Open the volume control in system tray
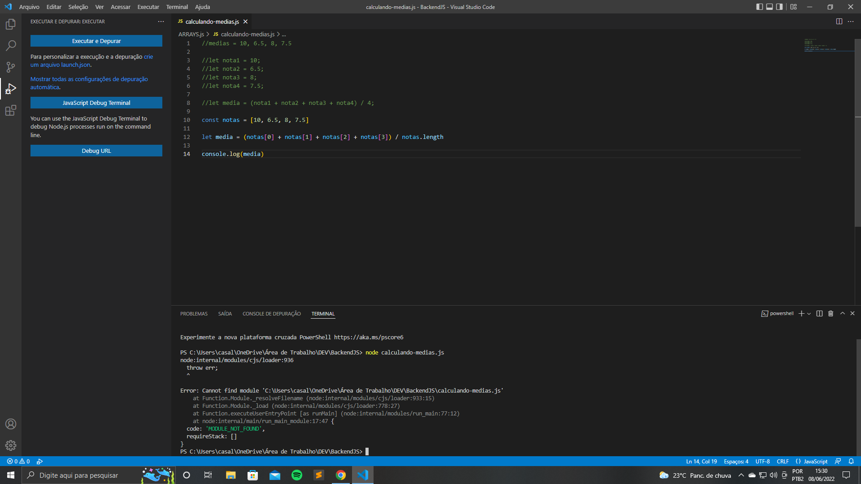The width and height of the screenshot is (861, 484). click(x=774, y=475)
